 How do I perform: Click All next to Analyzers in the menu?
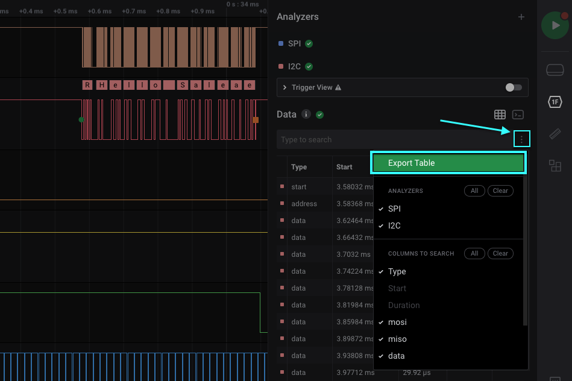474,190
